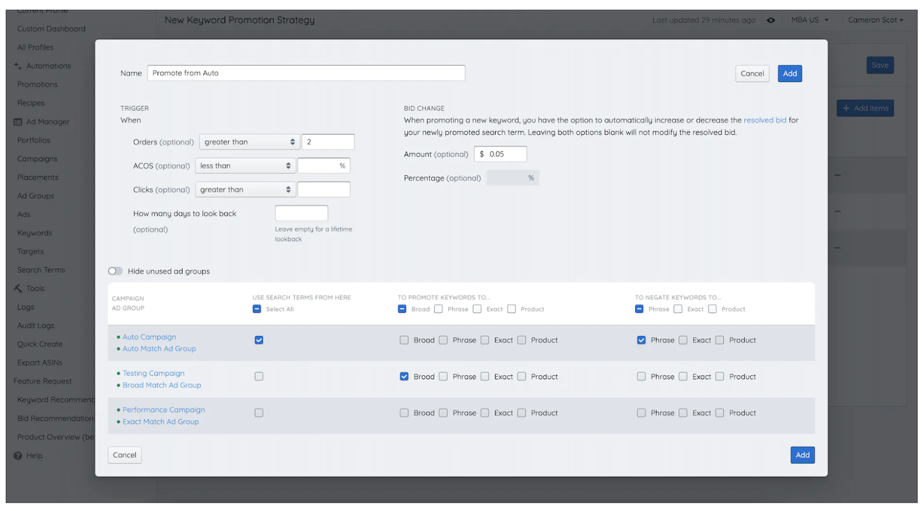Open Ad Groups in sidebar
This screenshot has height=511, width=924.
[36, 196]
